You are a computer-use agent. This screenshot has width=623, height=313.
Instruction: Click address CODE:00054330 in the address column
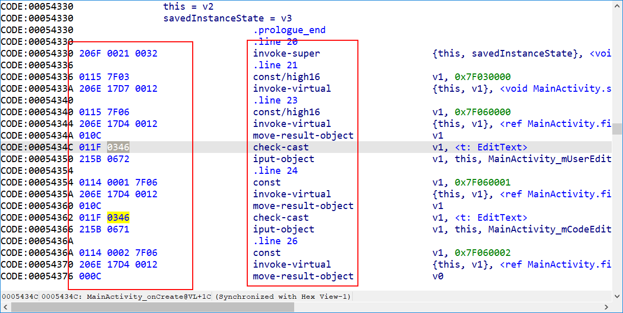(x=37, y=6)
